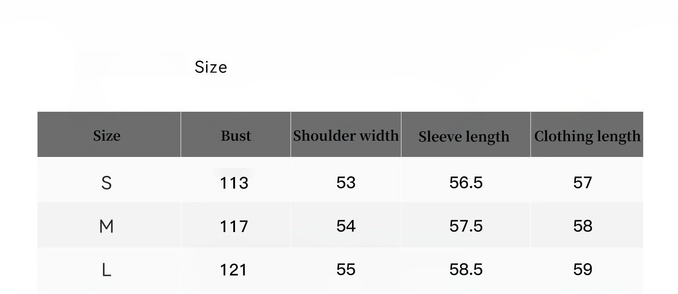The height and width of the screenshot is (294, 678).
Task: Click the "Shoulder width" column header
Action: pyautogui.click(x=346, y=136)
